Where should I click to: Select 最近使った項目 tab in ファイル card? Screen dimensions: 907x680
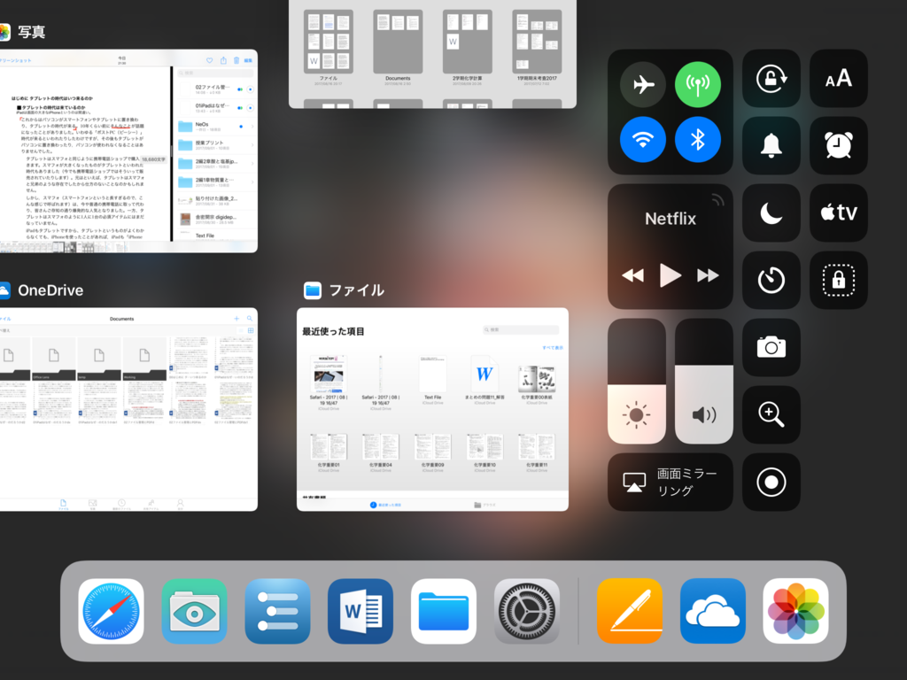(x=386, y=505)
